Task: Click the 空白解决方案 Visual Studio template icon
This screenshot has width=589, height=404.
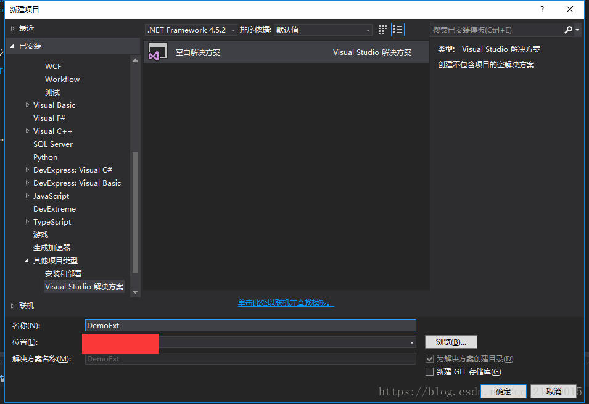Action: click(x=157, y=52)
